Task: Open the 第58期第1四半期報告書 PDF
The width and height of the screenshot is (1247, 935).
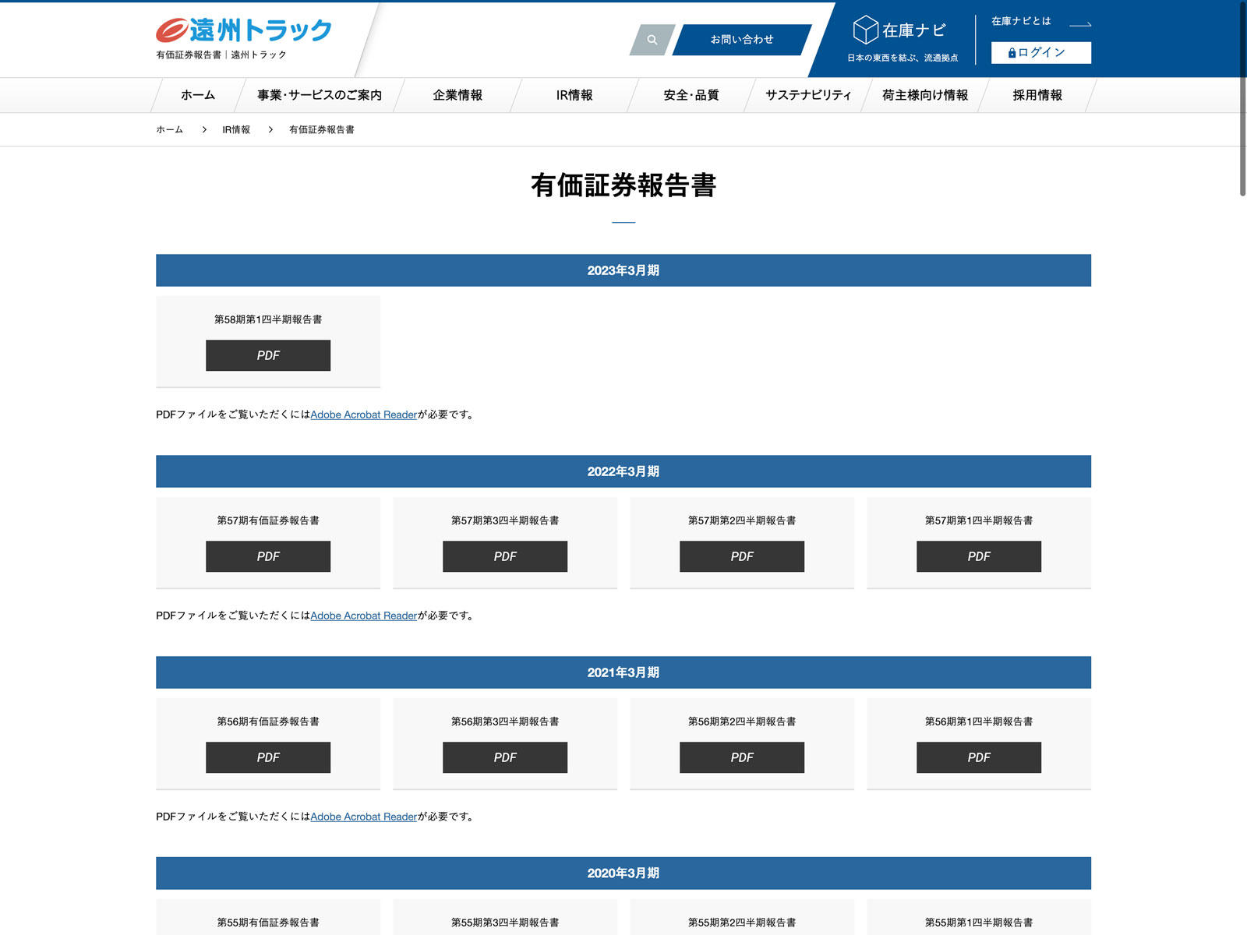Action: click(268, 355)
